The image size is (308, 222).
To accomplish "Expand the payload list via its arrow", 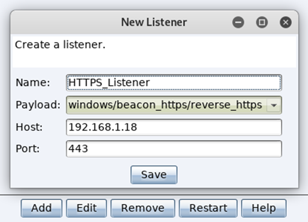I will point(274,105).
